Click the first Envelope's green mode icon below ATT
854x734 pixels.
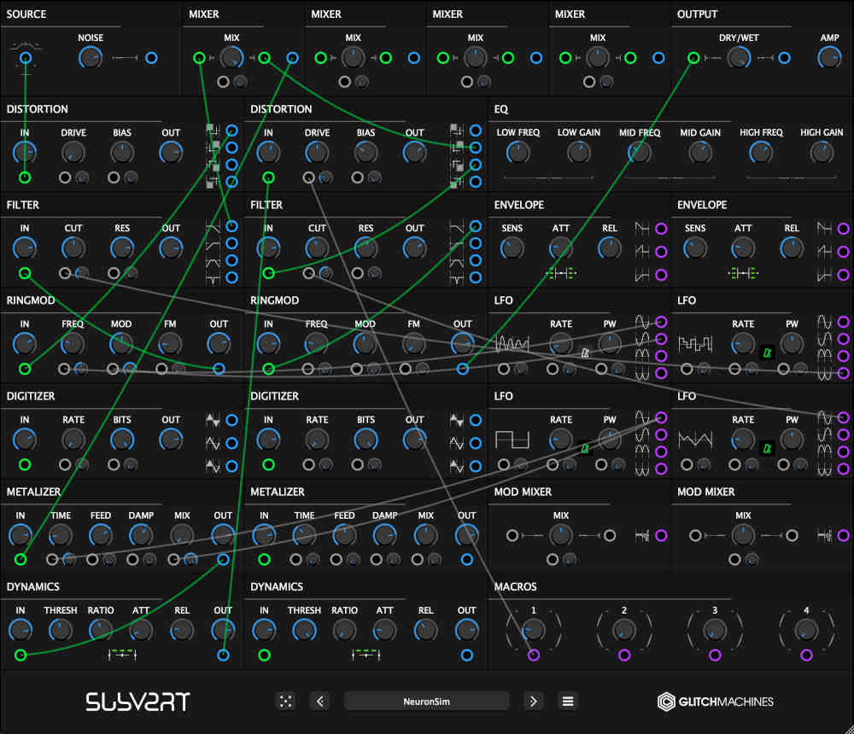coord(560,273)
